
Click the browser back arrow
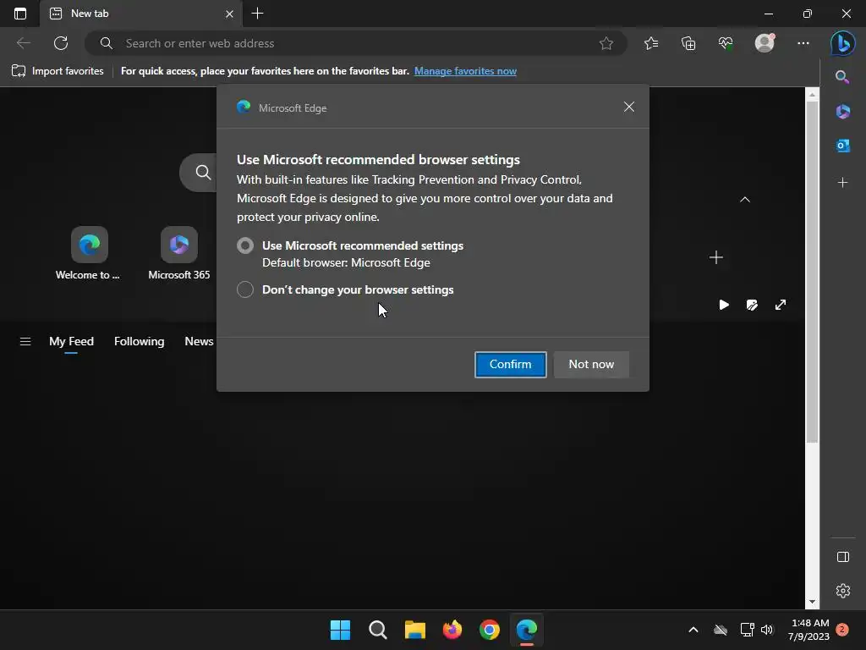point(23,43)
